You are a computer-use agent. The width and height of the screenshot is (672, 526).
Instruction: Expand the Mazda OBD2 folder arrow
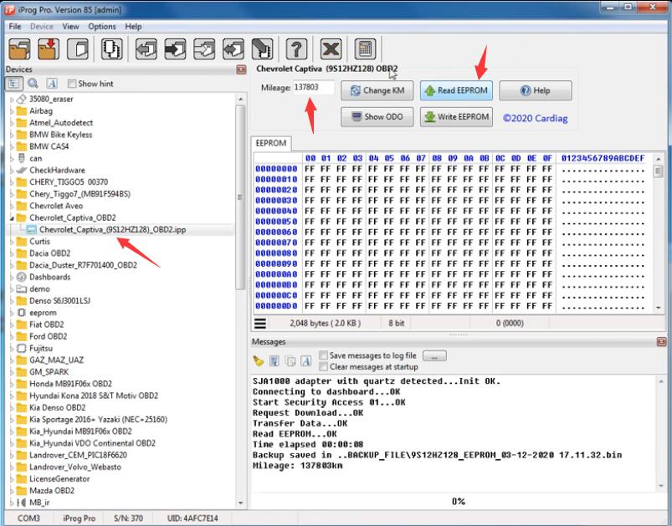12,491
